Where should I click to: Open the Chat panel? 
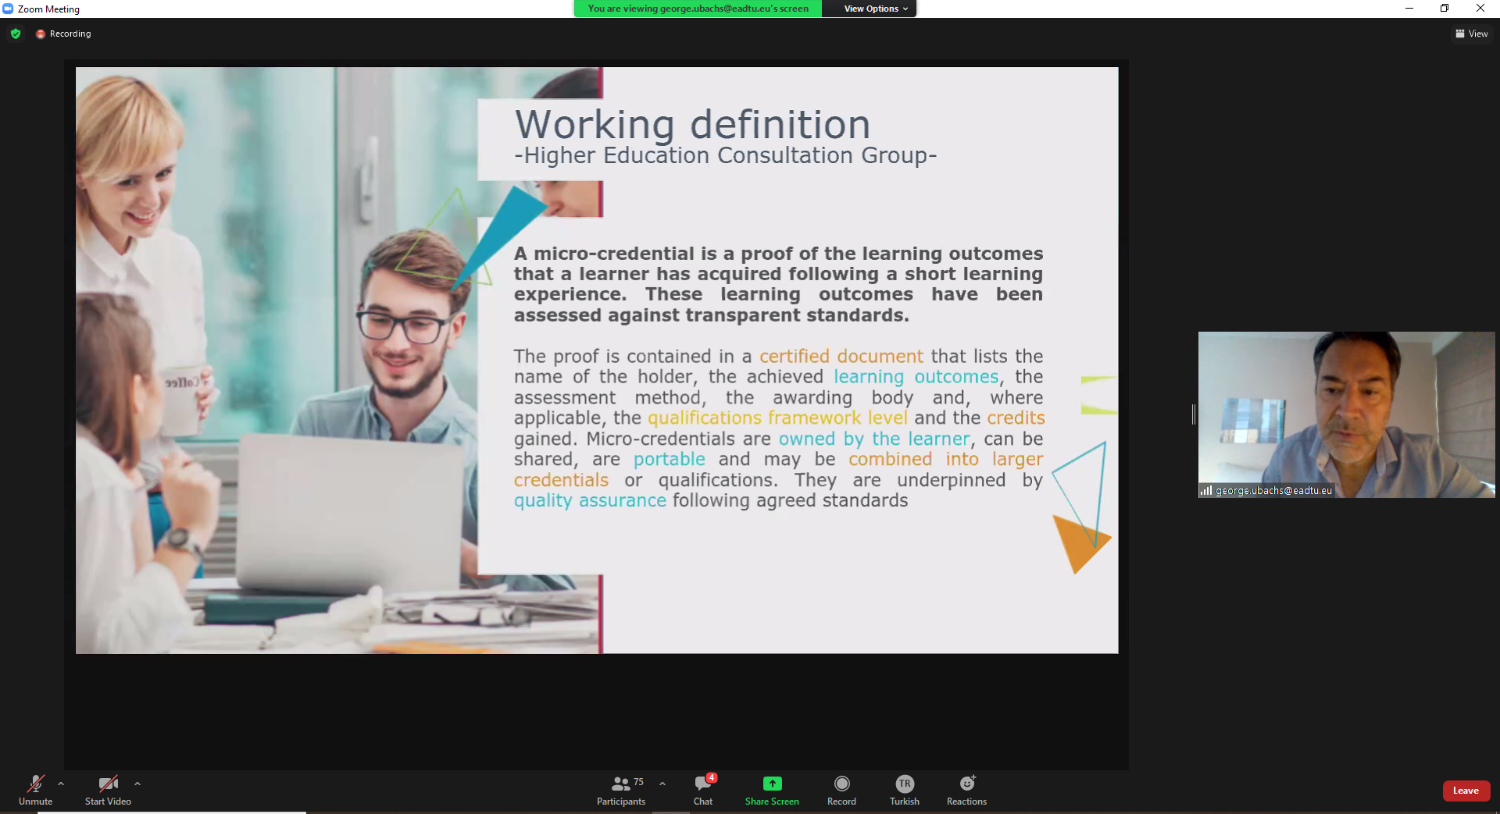tap(703, 789)
